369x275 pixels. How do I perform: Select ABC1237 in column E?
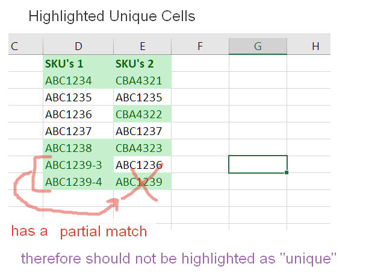(x=143, y=131)
